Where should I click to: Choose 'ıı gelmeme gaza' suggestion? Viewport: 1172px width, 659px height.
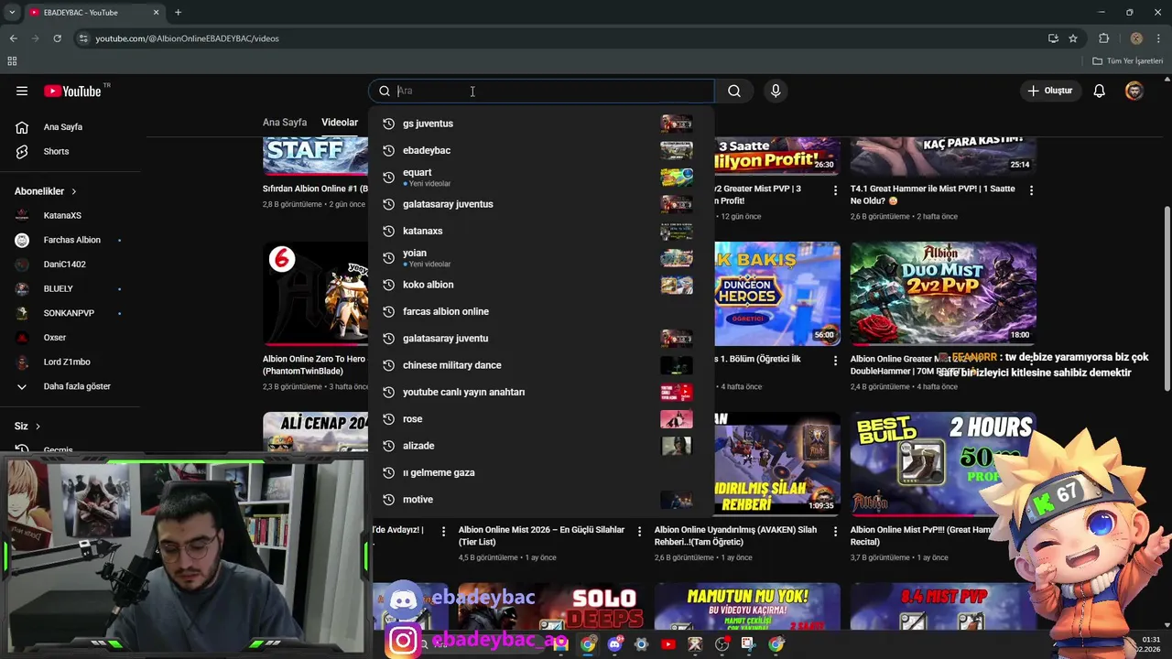click(540, 472)
